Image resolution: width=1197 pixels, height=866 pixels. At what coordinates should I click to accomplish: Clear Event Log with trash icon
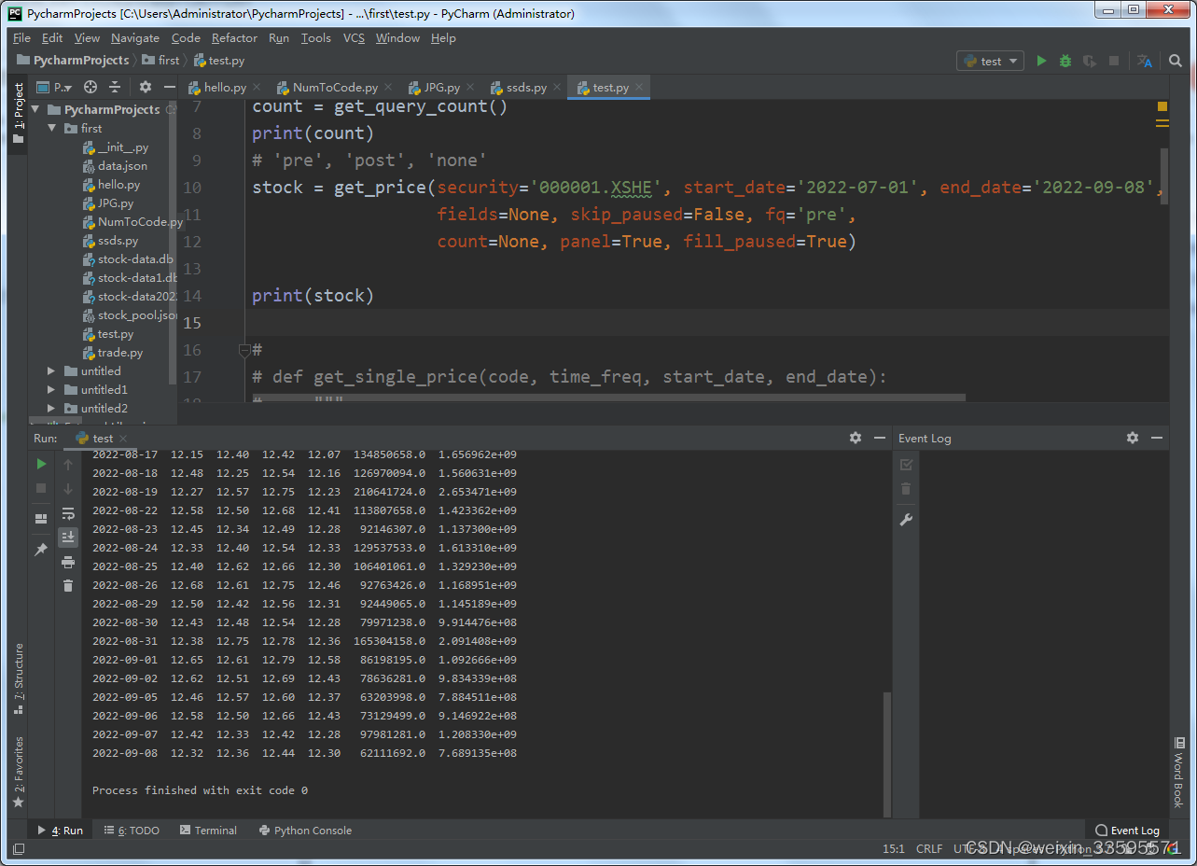coord(906,488)
